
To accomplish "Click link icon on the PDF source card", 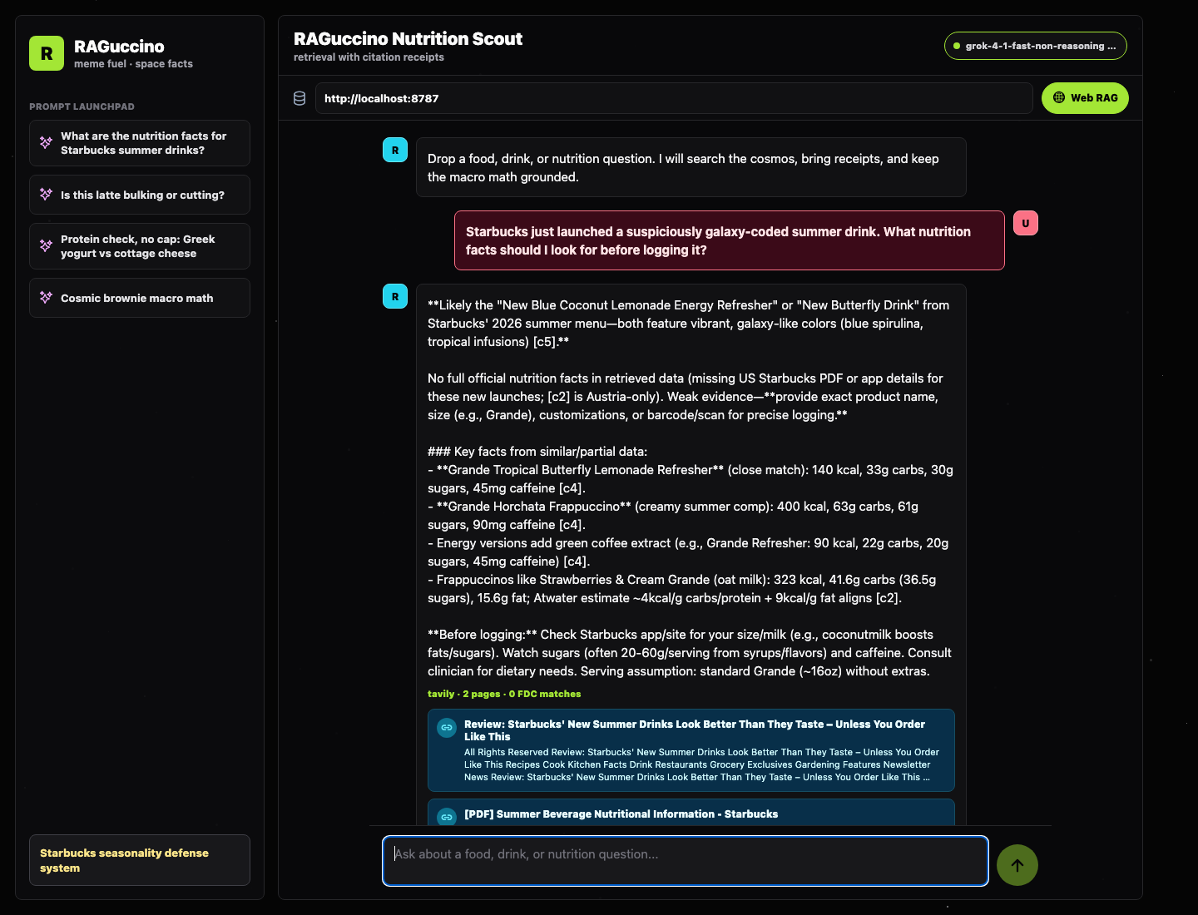I will coord(447,816).
